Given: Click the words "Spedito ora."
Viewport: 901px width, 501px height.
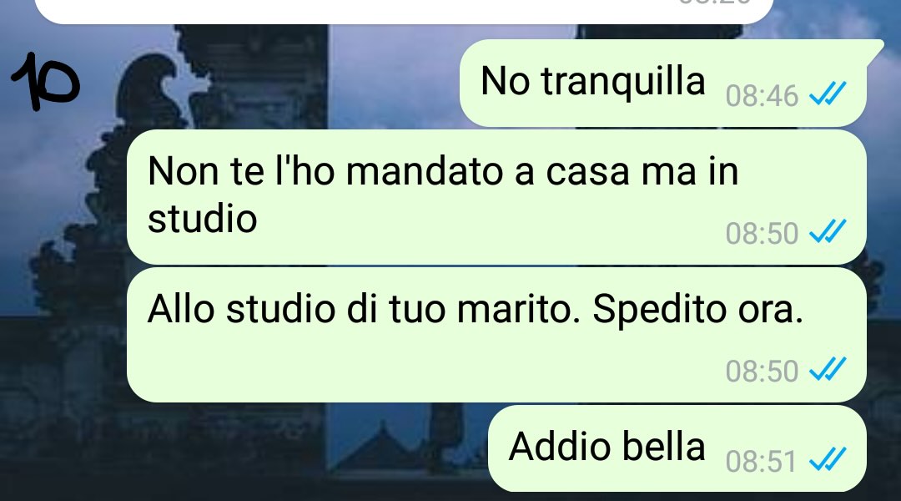Looking at the screenshot, I should [697, 311].
